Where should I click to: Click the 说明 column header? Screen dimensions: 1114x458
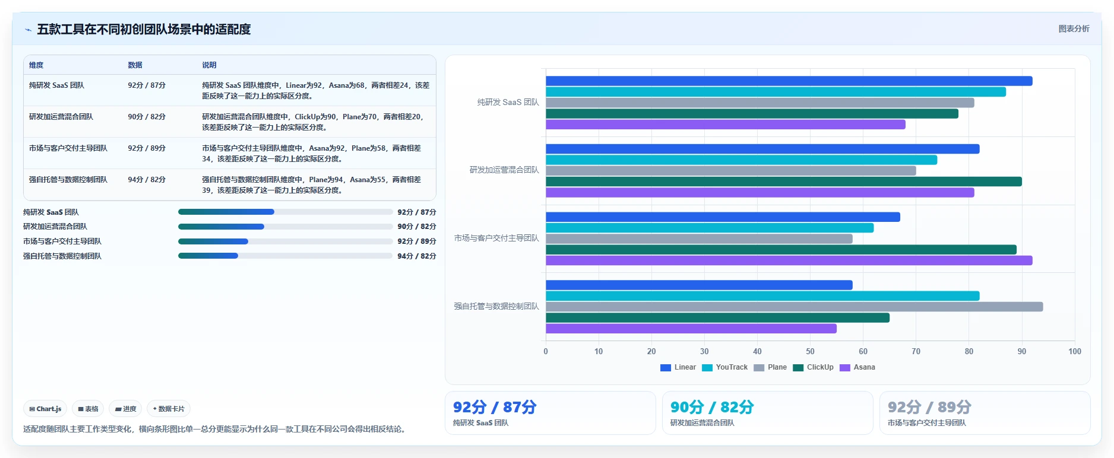209,65
